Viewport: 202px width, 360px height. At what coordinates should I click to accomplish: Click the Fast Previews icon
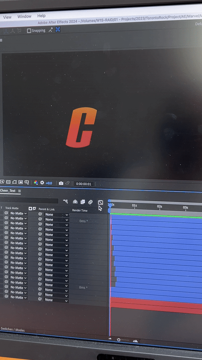coord(2,182)
